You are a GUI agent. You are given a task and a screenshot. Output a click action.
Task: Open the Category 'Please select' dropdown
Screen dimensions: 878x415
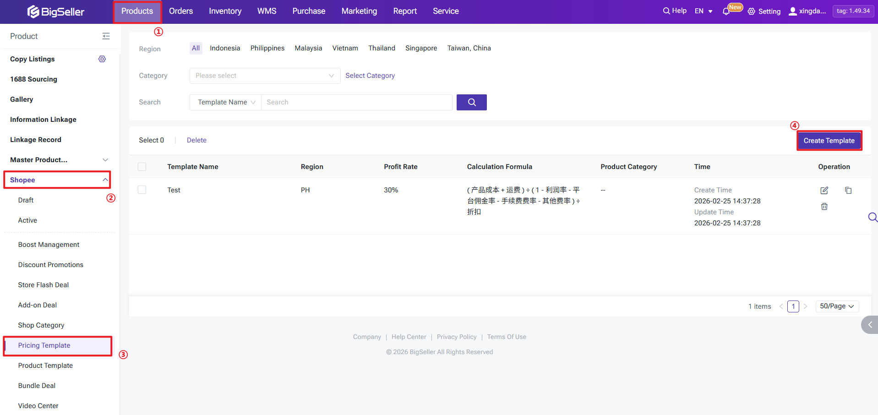(x=265, y=76)
